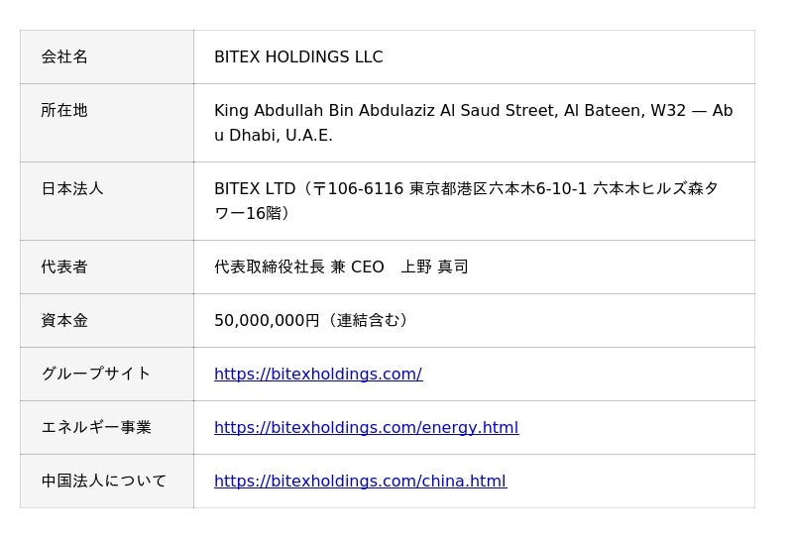793x538 pixels.
Task: Click the エネルギー事業 label cell
Action: [107, 428]
